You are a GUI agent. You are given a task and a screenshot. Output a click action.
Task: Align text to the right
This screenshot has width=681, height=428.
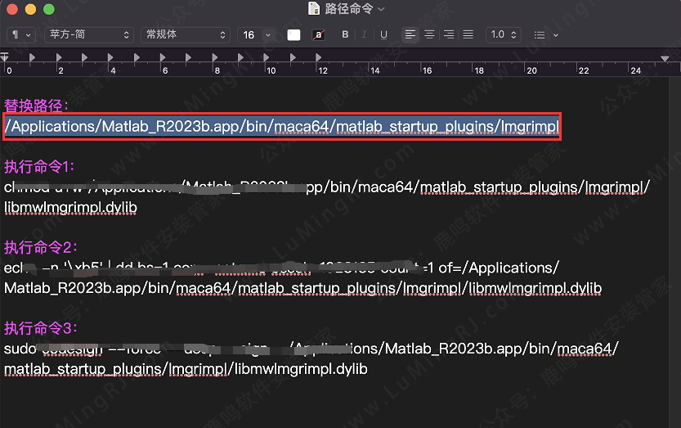448,35
